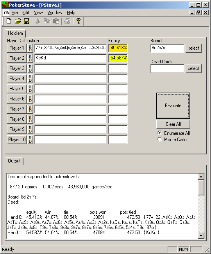The height and width of the screenshot is (254, 211).
Task: Save using the floppy disk icon
Action: coord(27,21)
